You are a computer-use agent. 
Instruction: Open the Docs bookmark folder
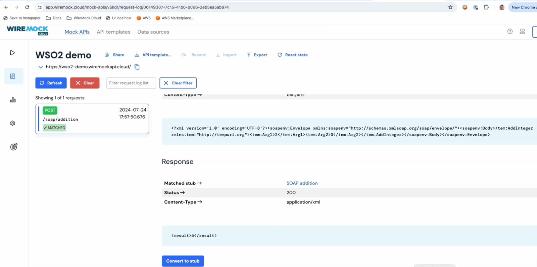point(54,18)
